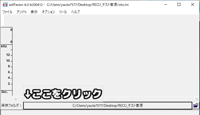Viewport: 200px width, 115px height.
Task: Click the horizontal scrollbar left arrow
Action: click(16, 99)
